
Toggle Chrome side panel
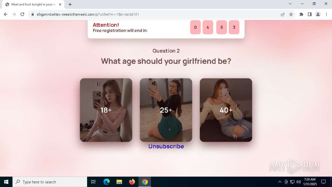point(310,14)
